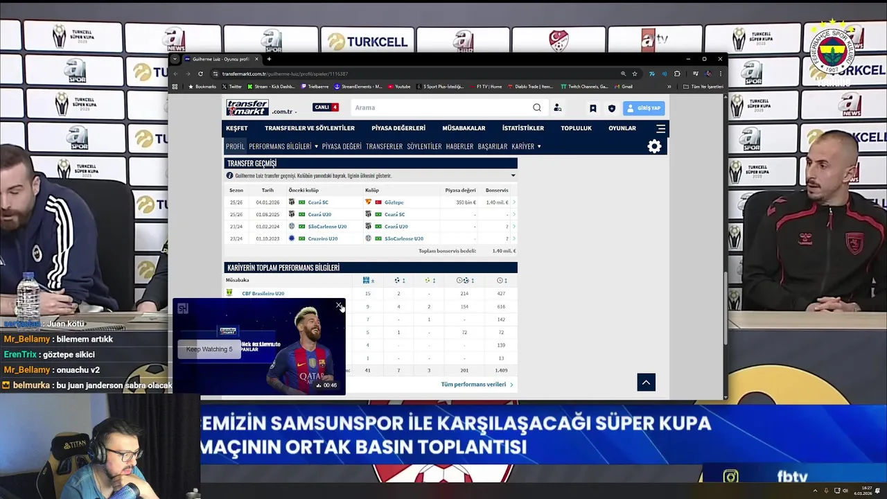This screenshot has height=499, width=887.
Task: Switch to the Piyasa Değeri profile tab
Action: coord(342,146)
